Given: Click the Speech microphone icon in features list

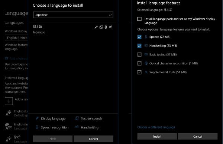Looking at the screenshot, I should (146, 37).
